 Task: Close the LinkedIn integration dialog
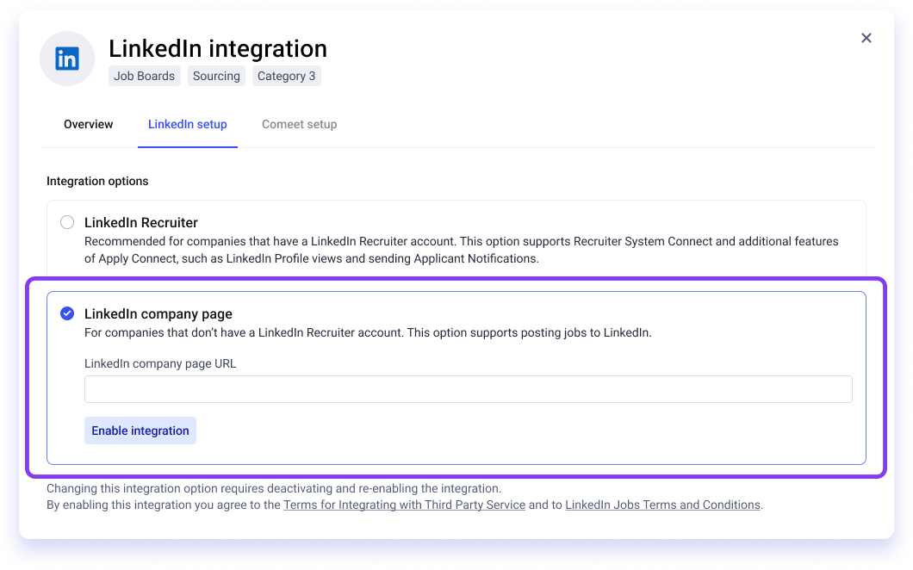pos(866,38)
